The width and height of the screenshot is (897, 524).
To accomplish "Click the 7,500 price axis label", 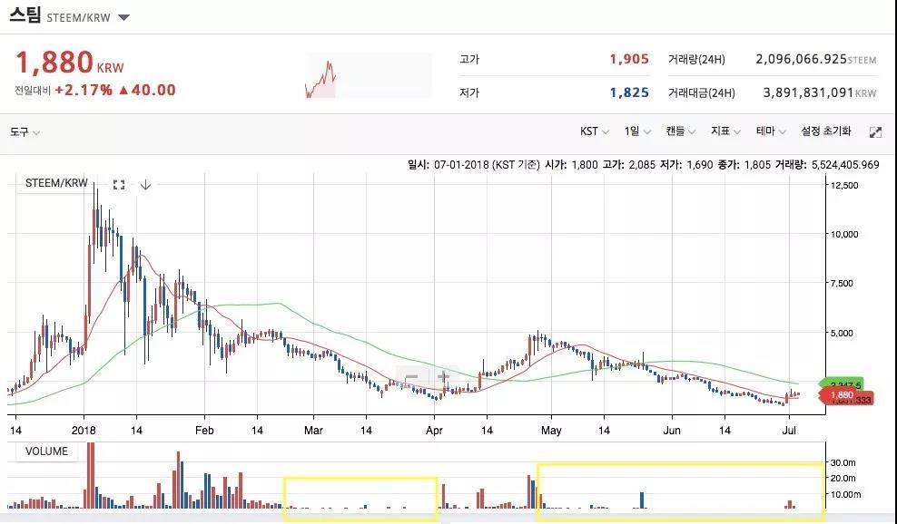I will pyautogui.click(x=844, y=284).
